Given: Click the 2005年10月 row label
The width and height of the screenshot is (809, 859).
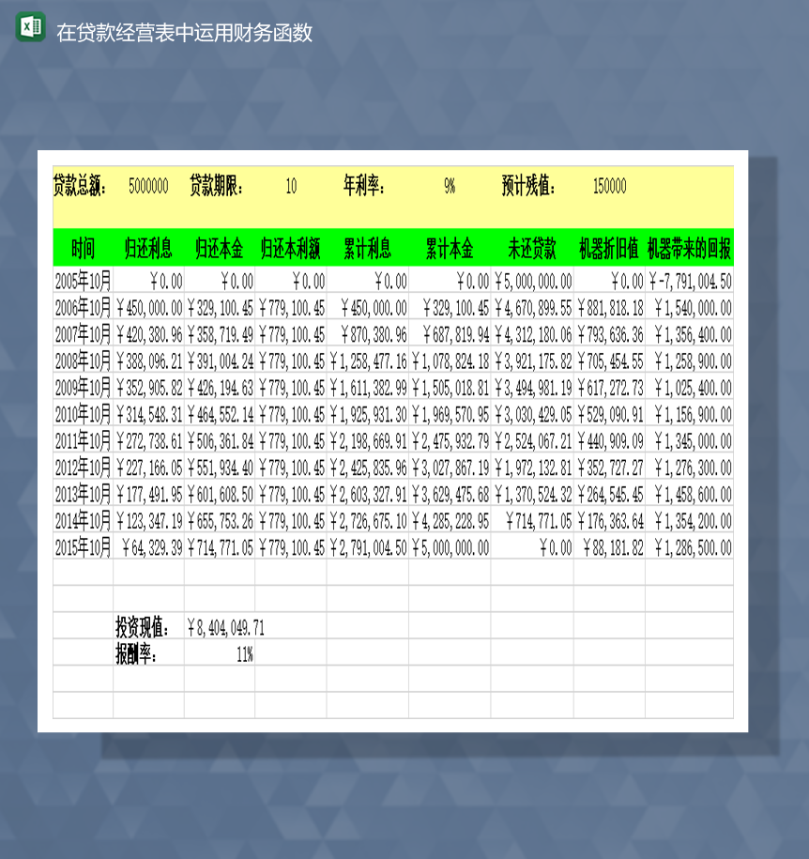Looking at the screenshot, I should (81, 278).
